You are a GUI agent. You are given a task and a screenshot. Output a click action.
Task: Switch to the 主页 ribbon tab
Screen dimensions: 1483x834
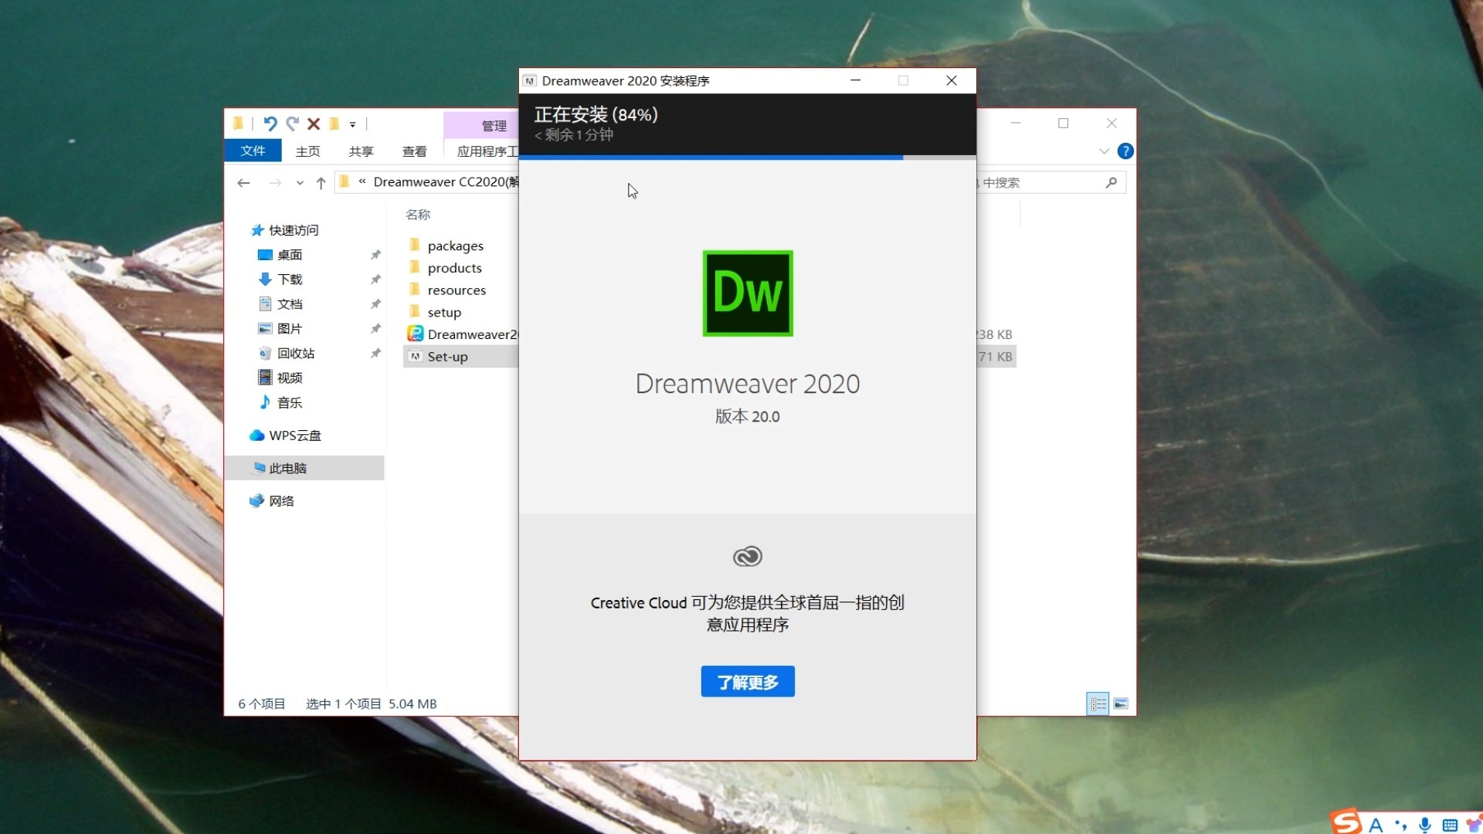308,151
